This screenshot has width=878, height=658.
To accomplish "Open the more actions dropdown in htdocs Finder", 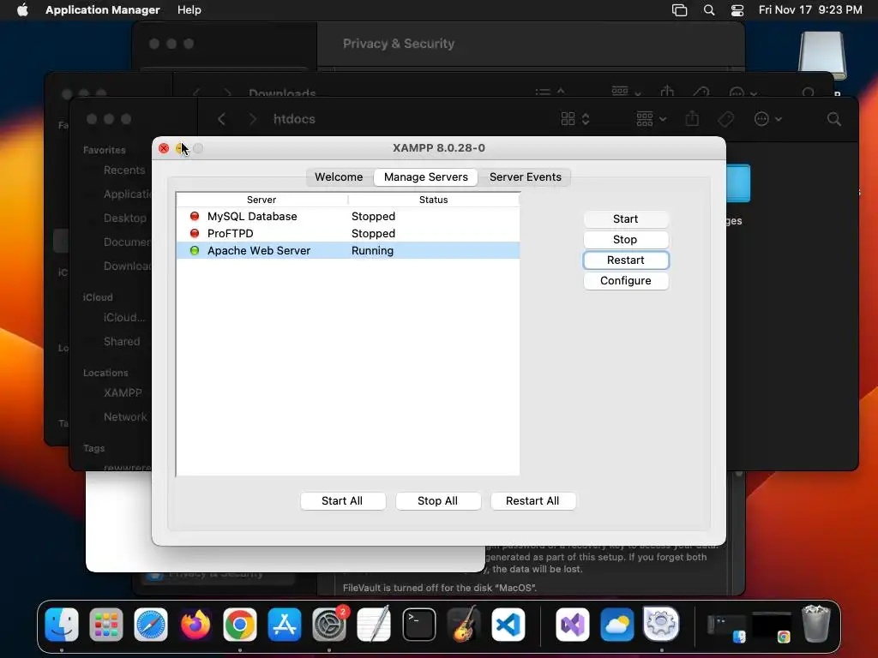I will [767, 119].
